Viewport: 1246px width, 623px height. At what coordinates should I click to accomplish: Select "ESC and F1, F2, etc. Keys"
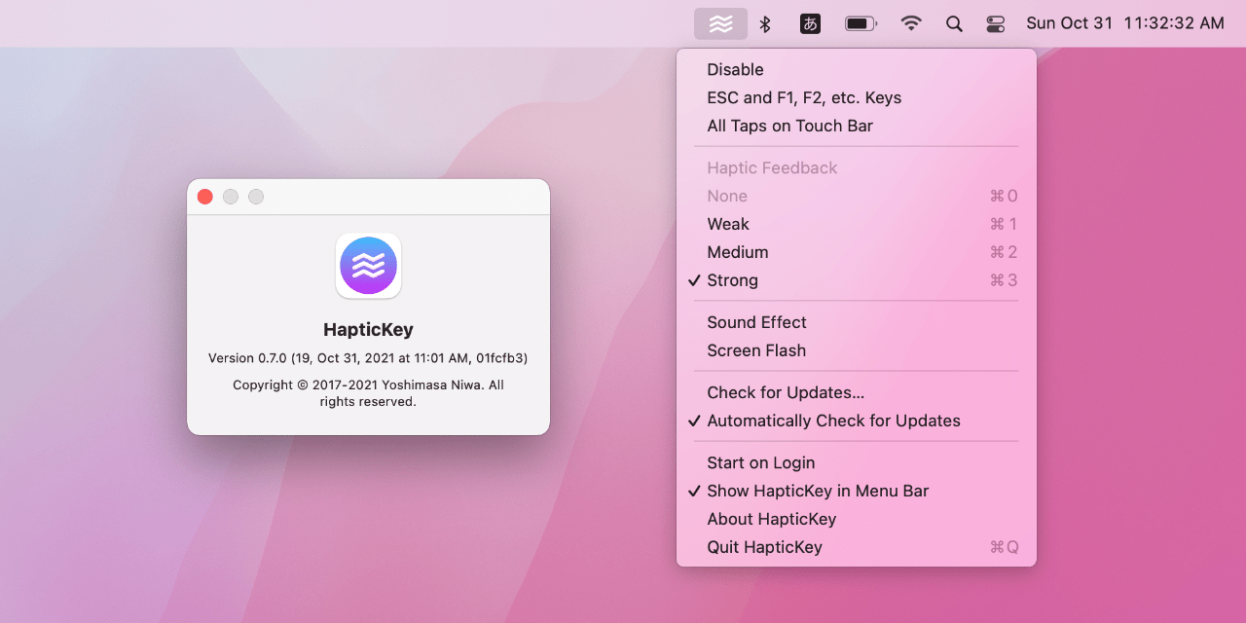tap(804, 97)
